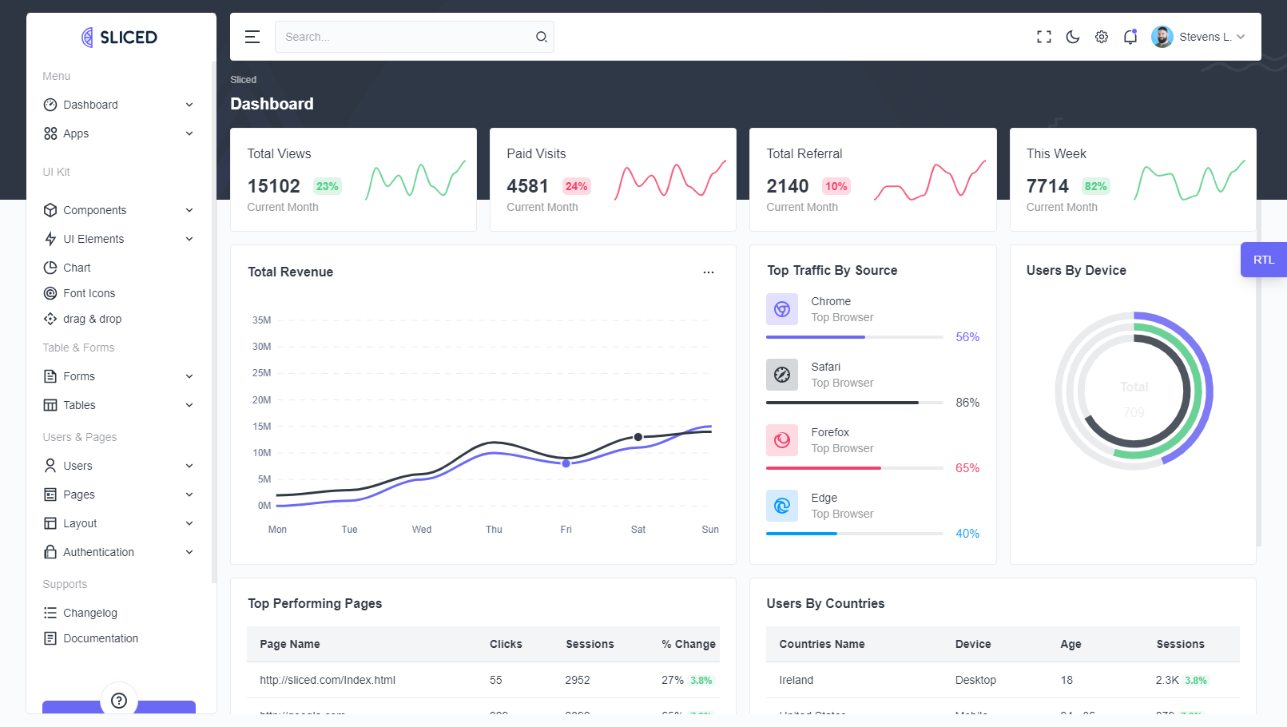The height and width of the screenshot is (727, 1287).
Task: Click the help question mark icon
Action: click(119, 701)
